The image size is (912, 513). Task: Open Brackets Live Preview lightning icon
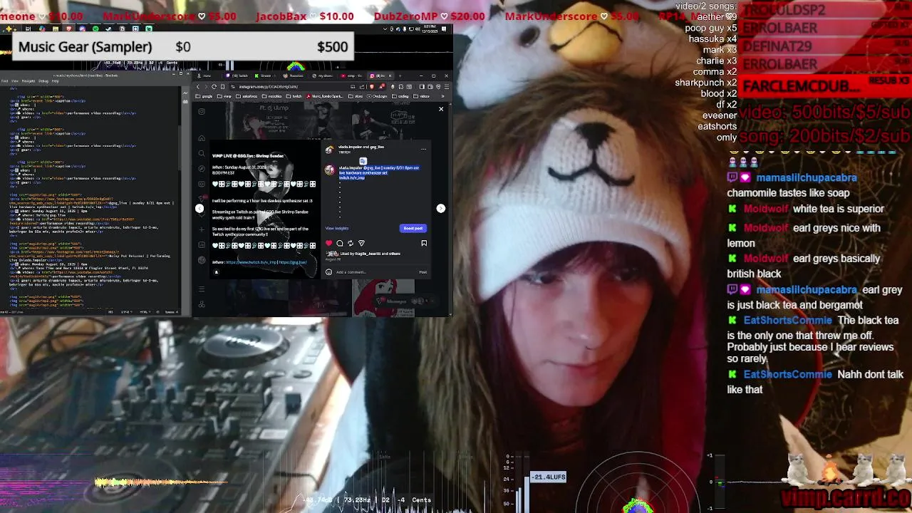[x=185, y=93]
